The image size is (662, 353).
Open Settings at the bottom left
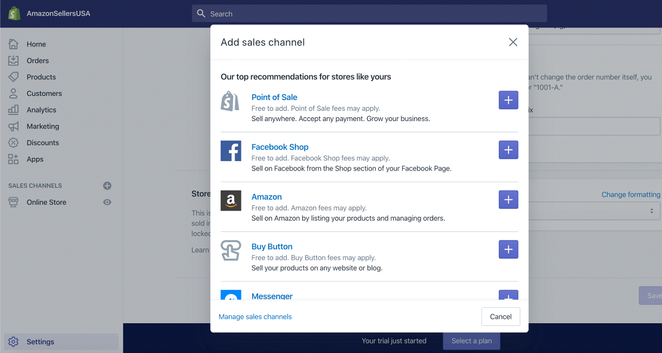tap(41, 341)
